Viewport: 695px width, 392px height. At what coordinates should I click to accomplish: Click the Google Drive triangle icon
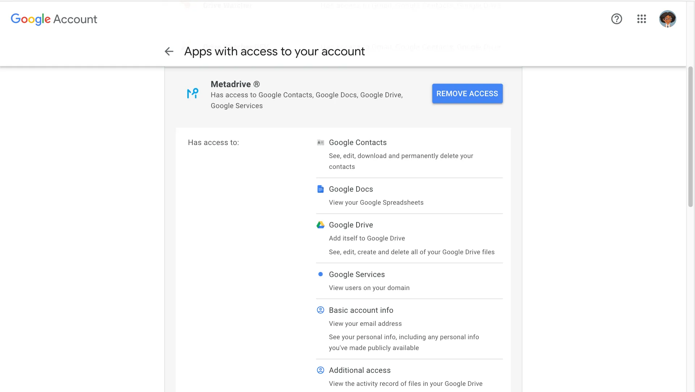(320, 225)
